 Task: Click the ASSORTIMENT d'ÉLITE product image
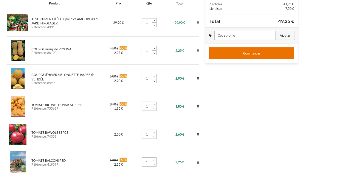(18, 23)
